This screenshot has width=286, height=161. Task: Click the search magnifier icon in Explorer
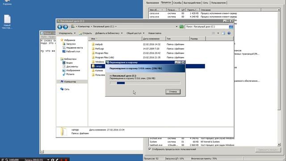231,27
